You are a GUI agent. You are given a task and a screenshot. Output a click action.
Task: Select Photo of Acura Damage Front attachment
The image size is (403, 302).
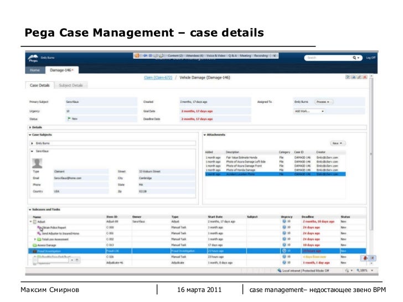click(275, 165)
